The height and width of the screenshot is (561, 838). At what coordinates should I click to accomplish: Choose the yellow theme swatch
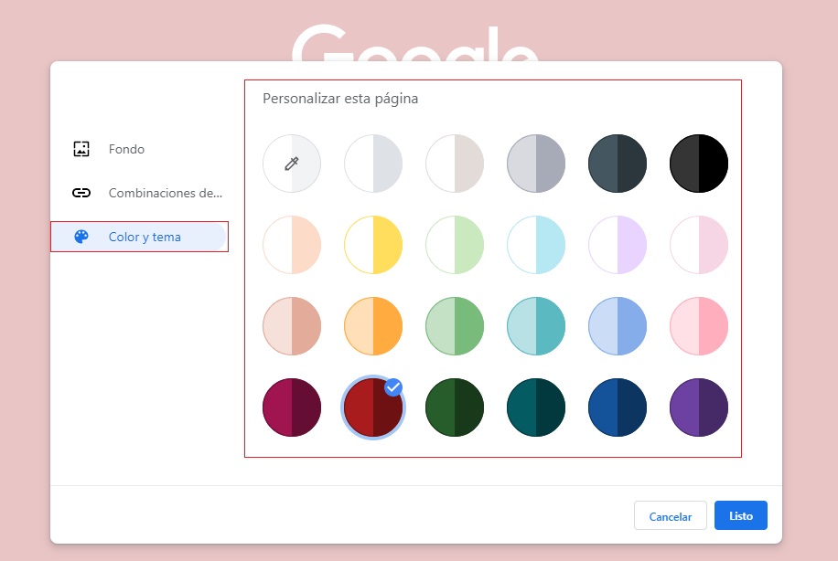point(373,245)
